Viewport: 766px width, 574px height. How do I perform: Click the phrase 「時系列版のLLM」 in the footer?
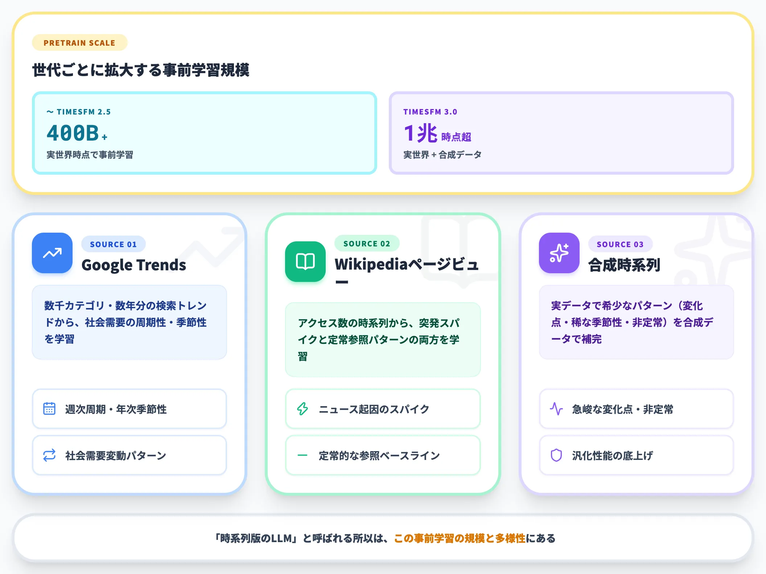256,538
